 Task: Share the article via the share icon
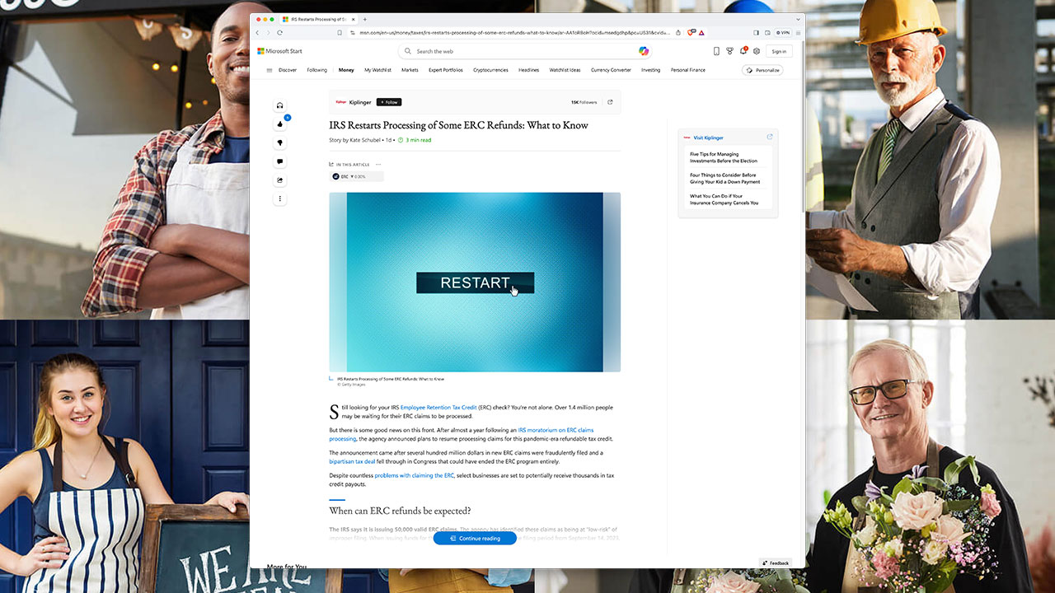(280, 180)
